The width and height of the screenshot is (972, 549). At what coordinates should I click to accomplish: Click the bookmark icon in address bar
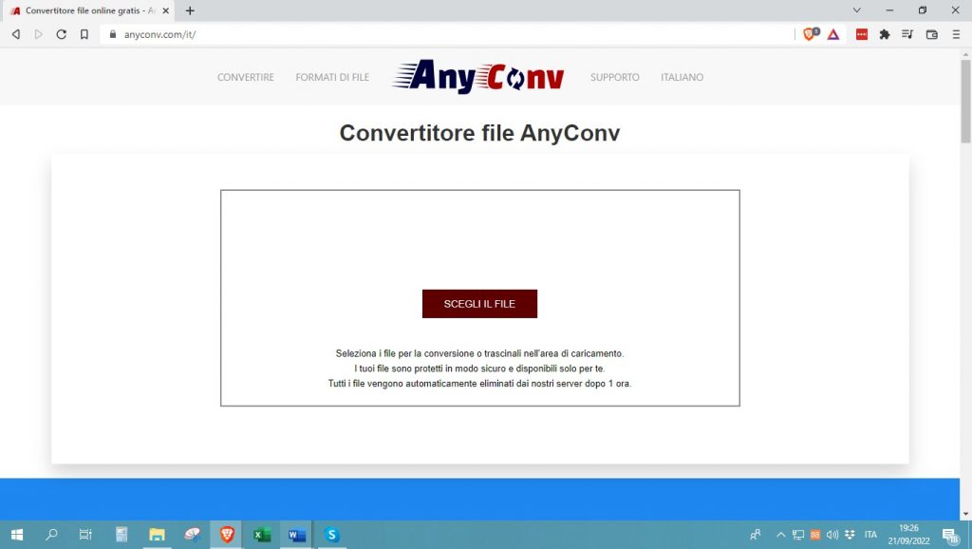pos(85,33)
